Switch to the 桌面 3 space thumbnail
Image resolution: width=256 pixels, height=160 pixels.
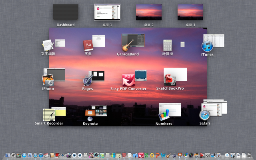(190, 12)
